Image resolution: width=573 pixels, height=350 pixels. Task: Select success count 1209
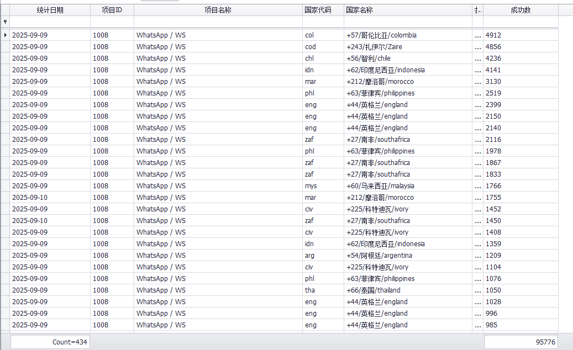pos(521,256)
